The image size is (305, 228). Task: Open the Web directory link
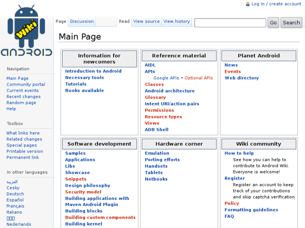point(242,78)
